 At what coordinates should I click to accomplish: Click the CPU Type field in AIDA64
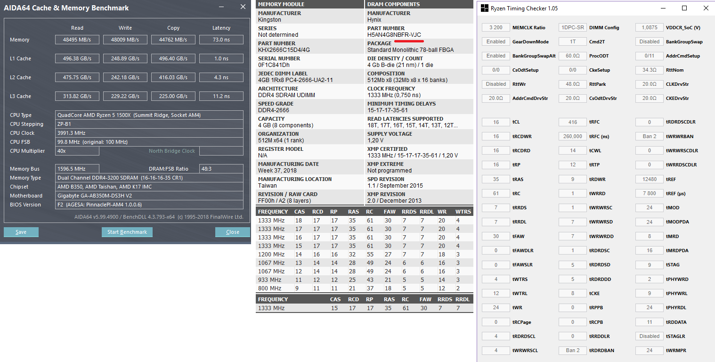(149, 115)
